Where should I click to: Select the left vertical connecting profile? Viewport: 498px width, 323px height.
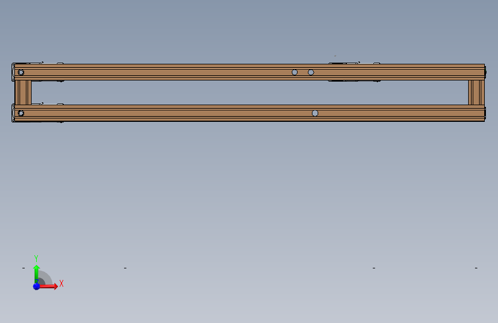point(23,93)
